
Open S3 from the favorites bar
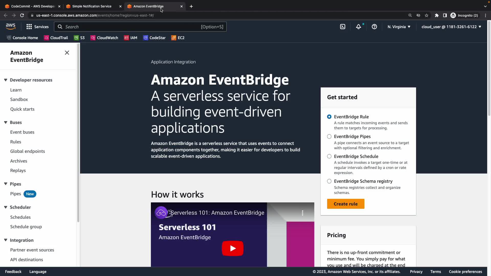[79, 38]
